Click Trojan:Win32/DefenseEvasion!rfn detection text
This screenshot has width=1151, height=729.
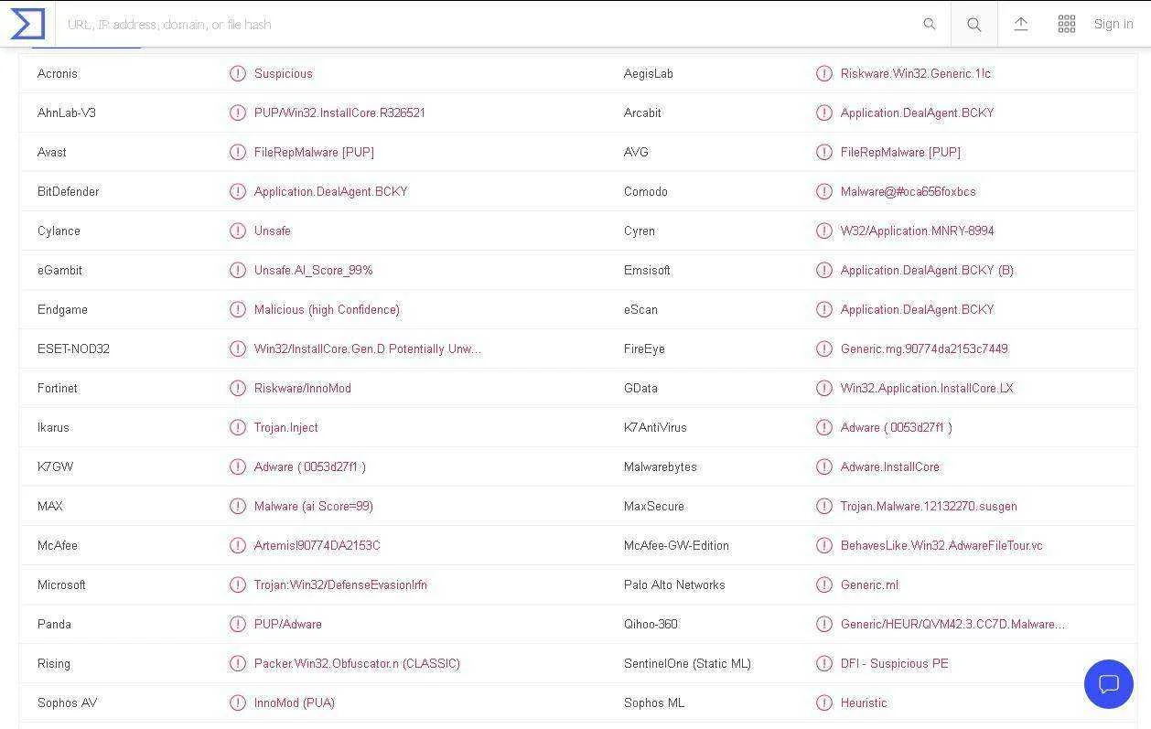click(x=340, y=584)
